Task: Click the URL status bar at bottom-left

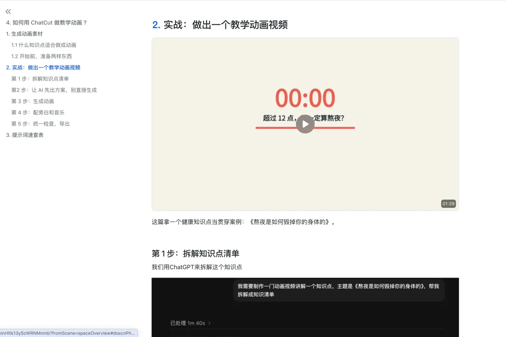Action: [69, 333]
